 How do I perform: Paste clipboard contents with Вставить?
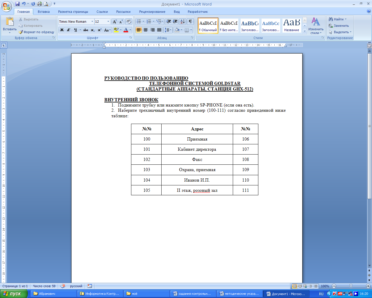point(10,25)
